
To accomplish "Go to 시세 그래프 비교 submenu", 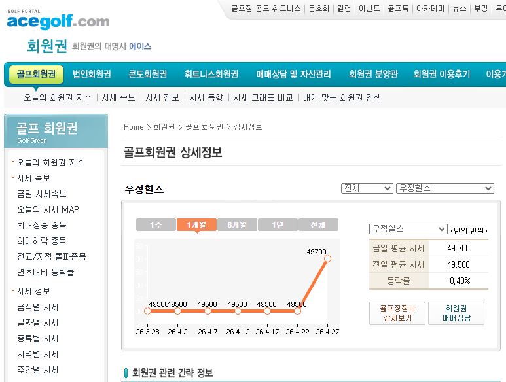I will 263,97.
